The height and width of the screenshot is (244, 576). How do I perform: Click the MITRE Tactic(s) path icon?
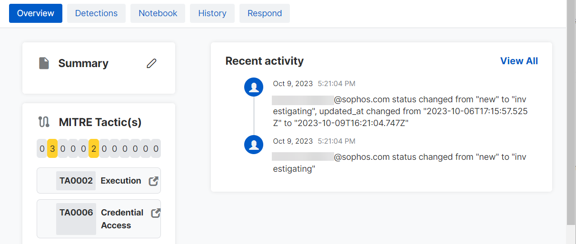[x=44, y=122]
